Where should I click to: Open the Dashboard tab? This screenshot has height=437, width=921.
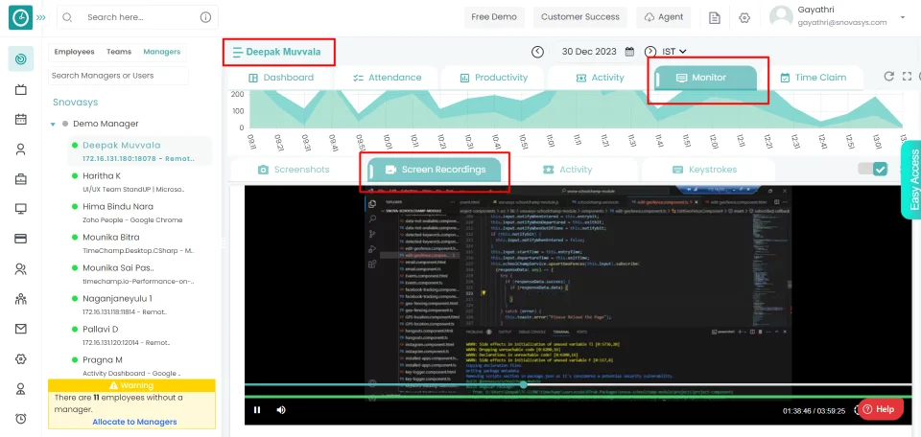[x=281, y=78]
